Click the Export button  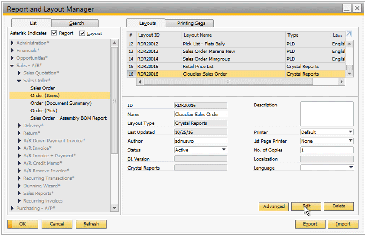pyautogui.click(x=310, y=224)
